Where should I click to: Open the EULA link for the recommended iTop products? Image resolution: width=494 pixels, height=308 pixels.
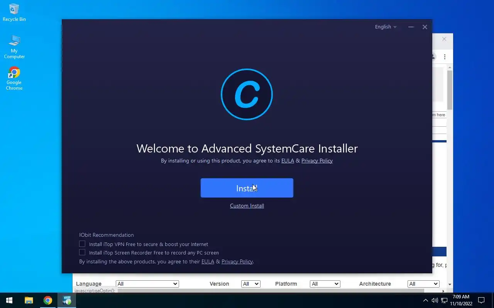click(208, 261)
